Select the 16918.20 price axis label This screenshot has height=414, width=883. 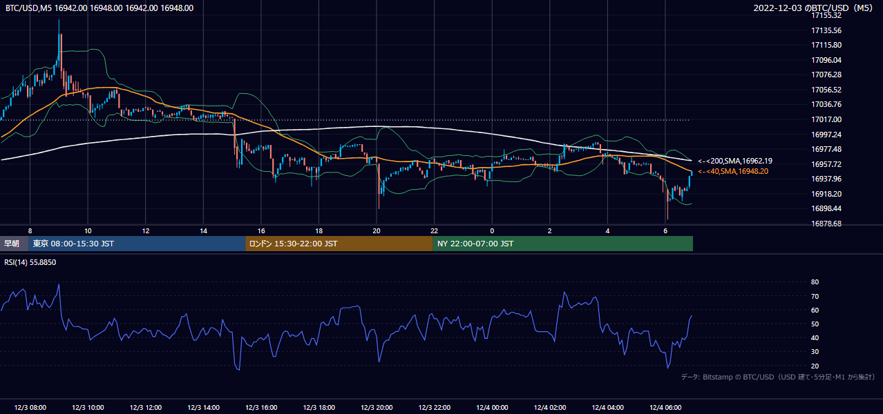[826, 194]
